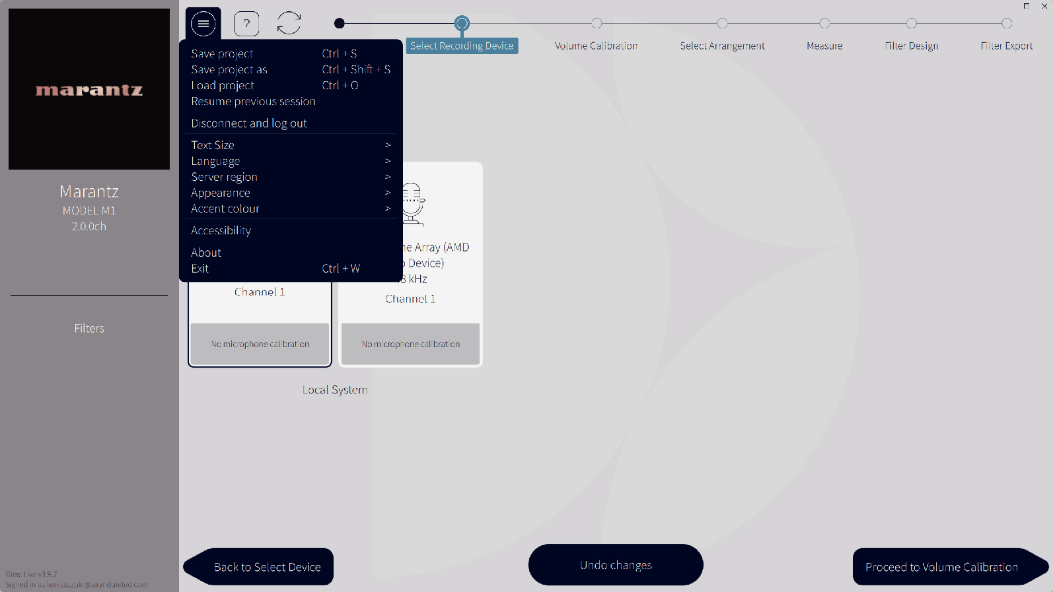The image size is (1053, 592).
Task: Click Back to Select Device button
Action: pyautogui.click(x=258, y=566)
